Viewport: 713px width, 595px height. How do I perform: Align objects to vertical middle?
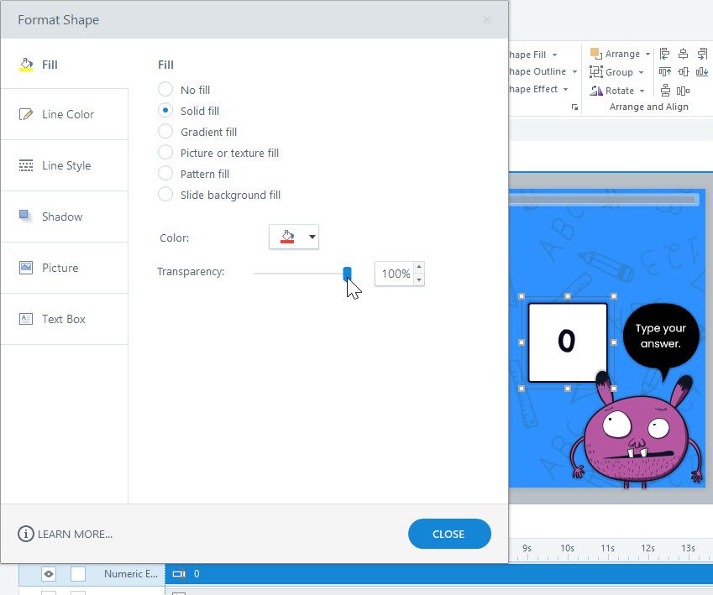point(683,72)
